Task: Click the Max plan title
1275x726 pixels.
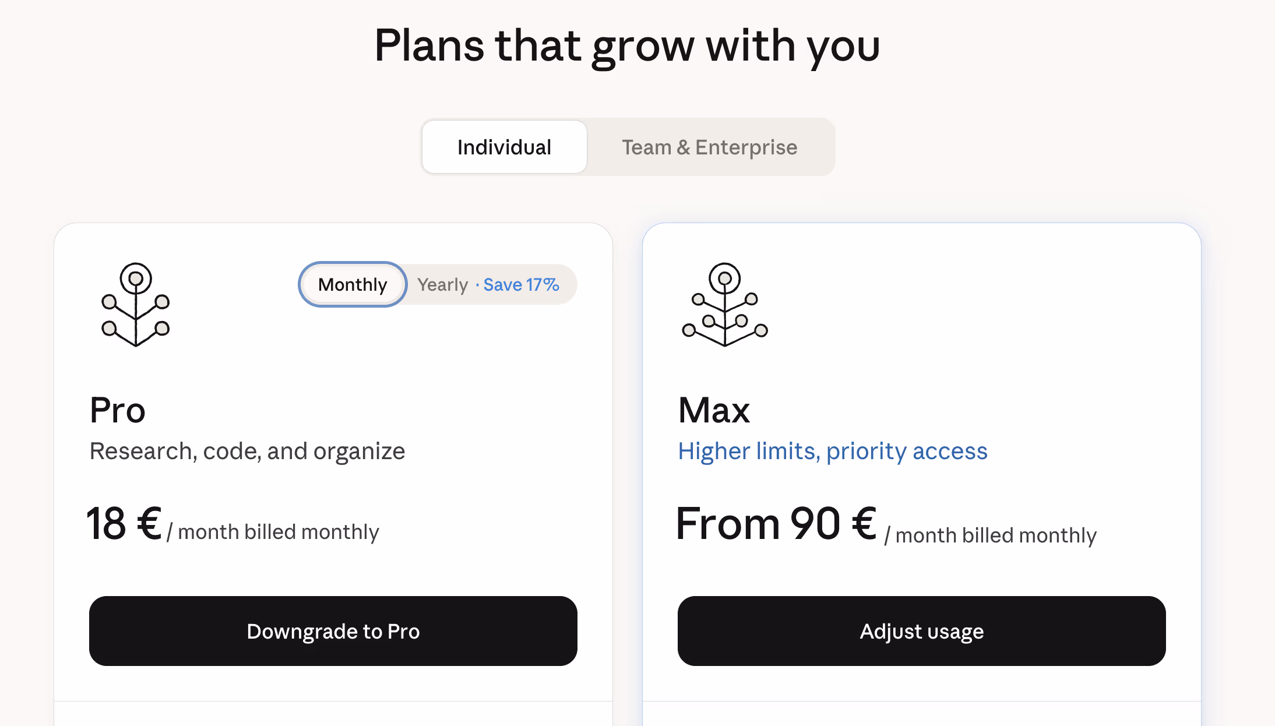Action: pyautogui.click(x=714, y=410)
